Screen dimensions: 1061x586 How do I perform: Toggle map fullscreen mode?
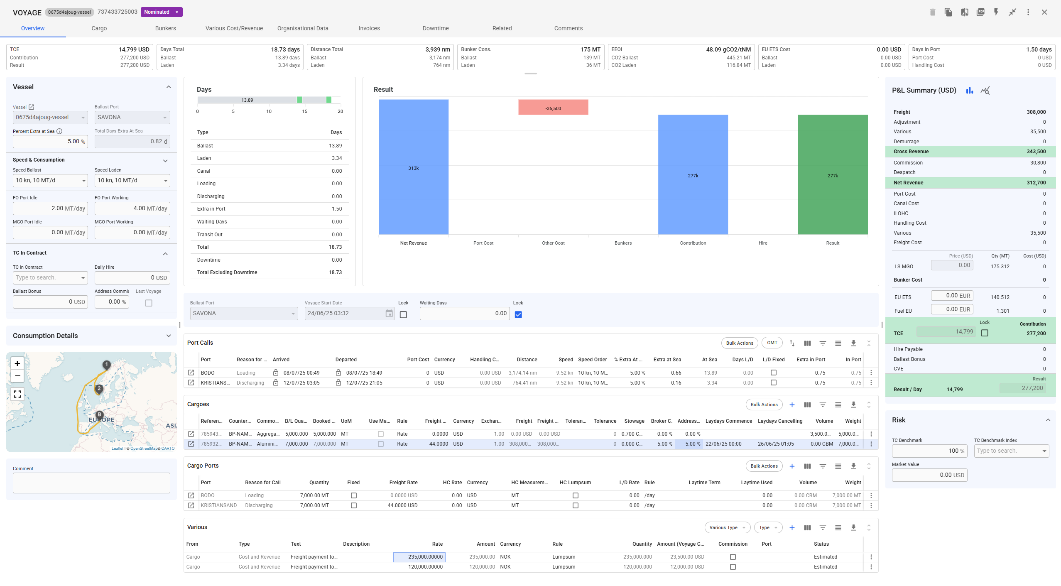point(17,394)
